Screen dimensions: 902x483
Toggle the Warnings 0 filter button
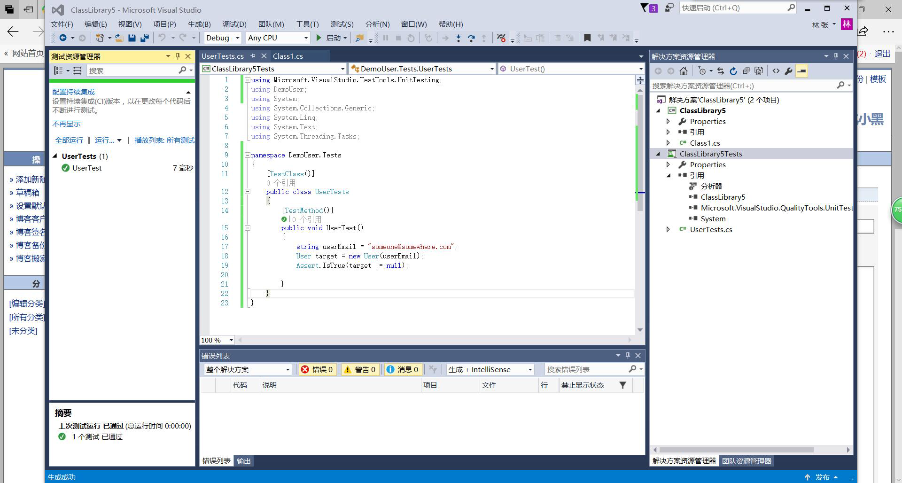click(360, 369)
